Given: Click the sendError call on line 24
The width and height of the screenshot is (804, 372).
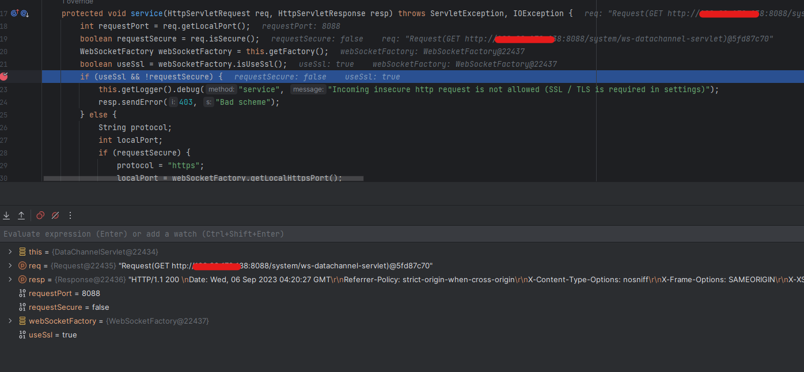Looking at the screenshot, I should [142, 102].
